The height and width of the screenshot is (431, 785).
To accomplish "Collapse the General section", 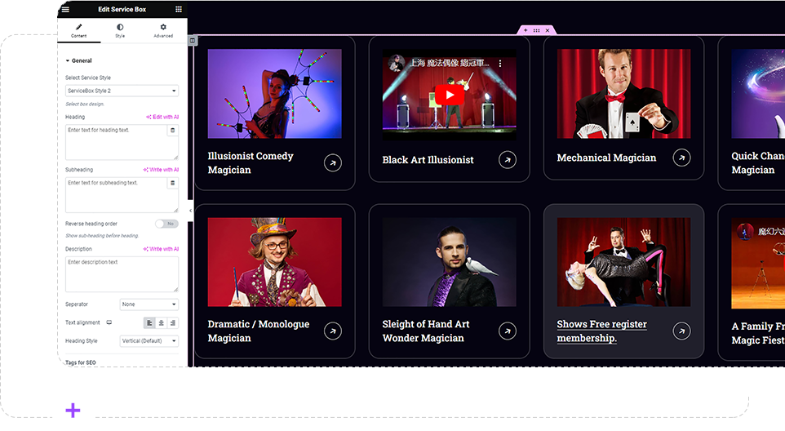I will tap(78, 60).
